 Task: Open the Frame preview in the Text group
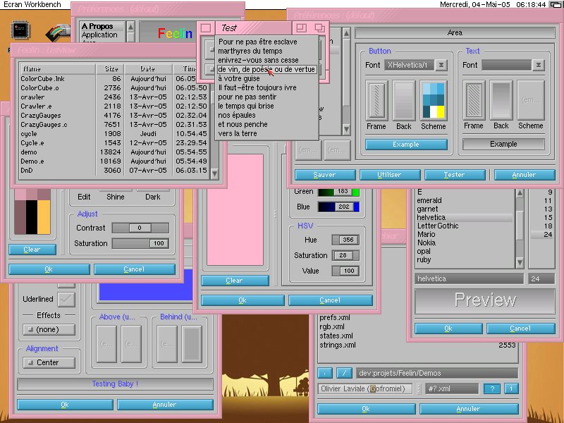point(474,100)
